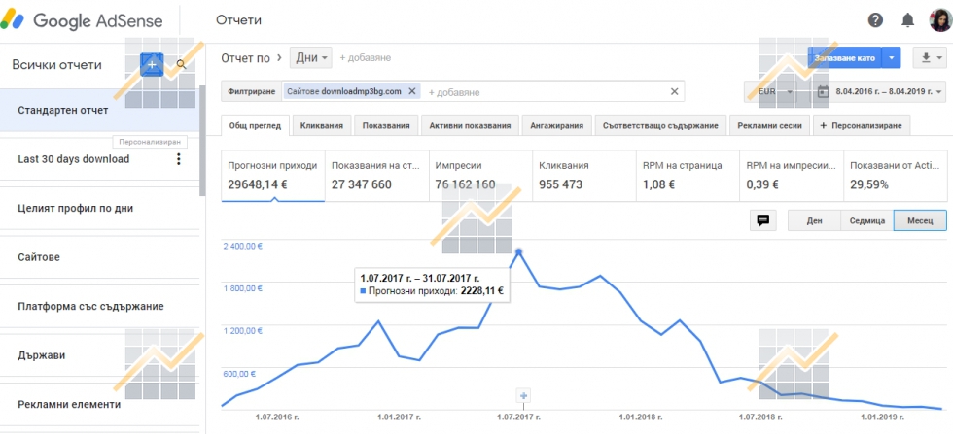
Task: Open the Last 30 days download report
Action: (x=99, y=159)
